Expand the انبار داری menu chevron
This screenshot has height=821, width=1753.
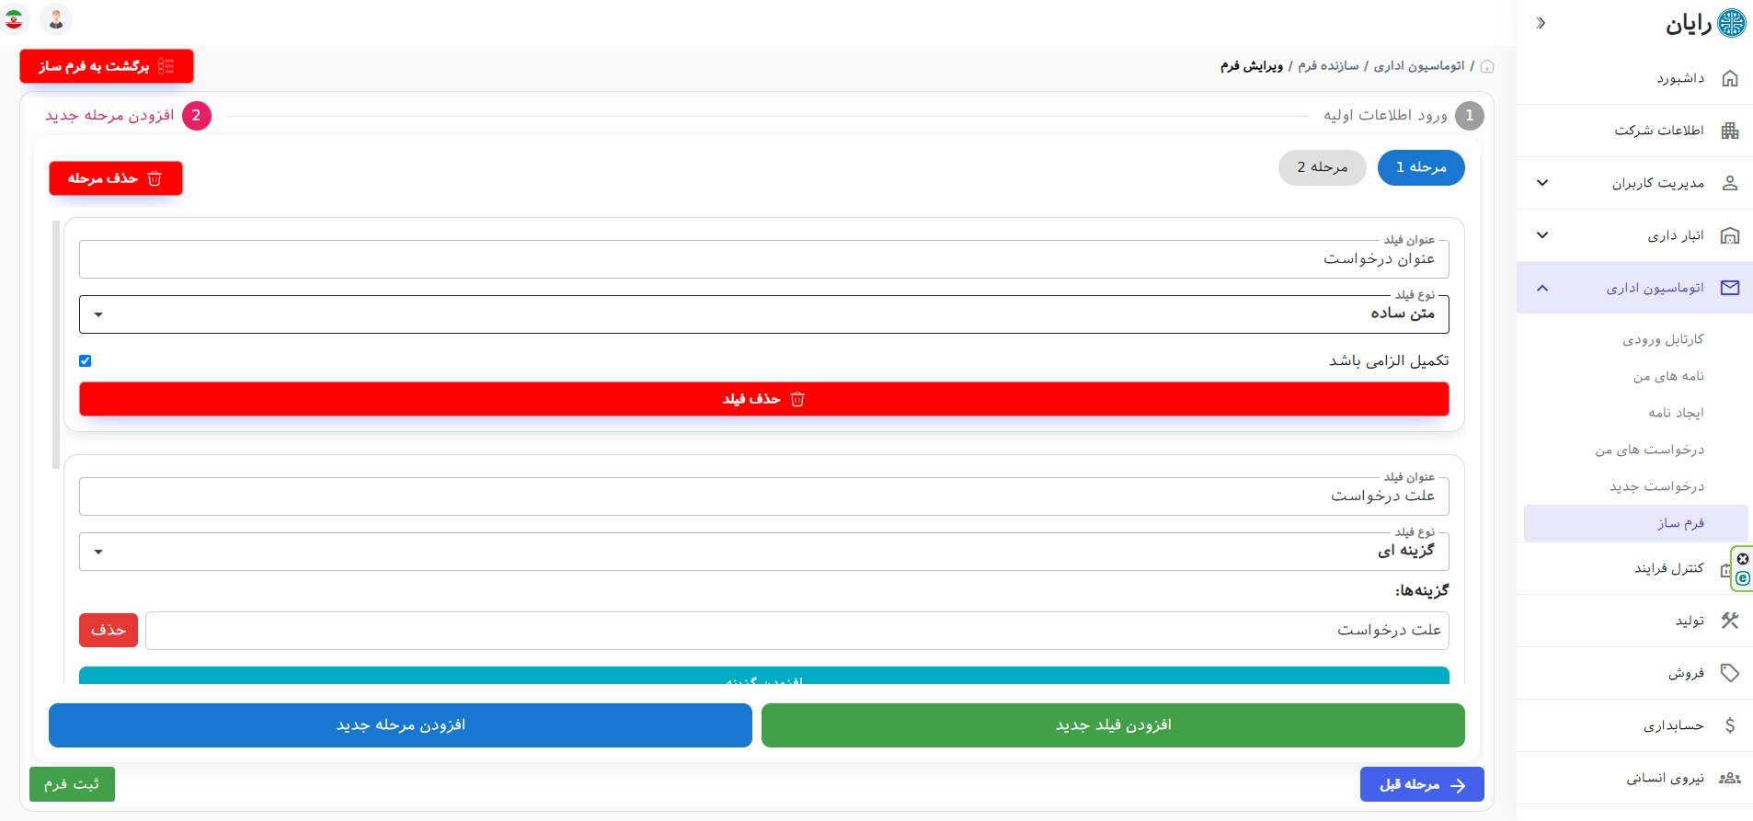tap(1542, 235)
